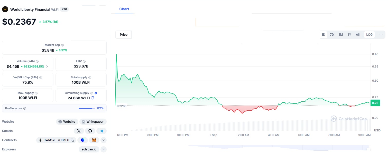Click the 0xdA5e...7CBeF6 contract address
The height and width of the screenshot is (154, 388).
tap(56, 140)
